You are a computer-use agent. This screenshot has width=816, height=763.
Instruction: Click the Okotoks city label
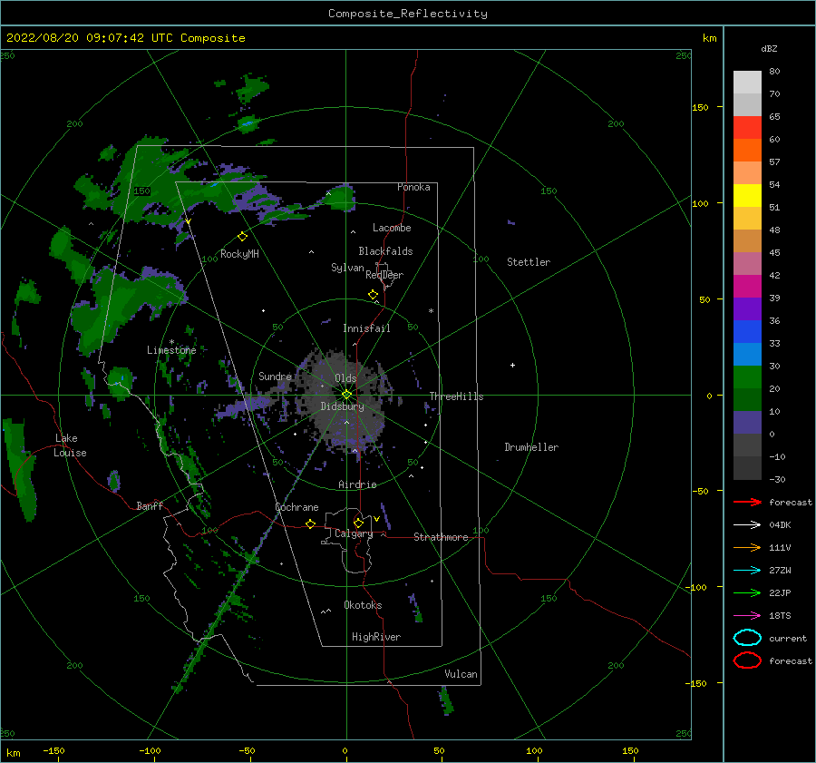pos(364,605)
